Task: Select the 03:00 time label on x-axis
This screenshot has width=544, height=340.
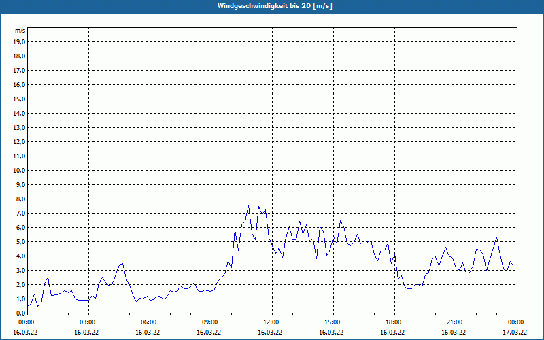Action: pos(88,322)
